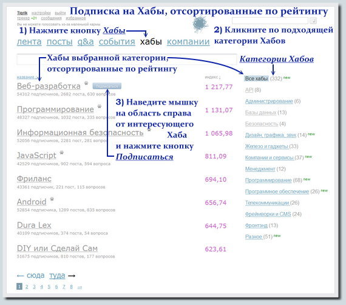
Task: Open the посты tab
Action: click(x=59, y=41)
